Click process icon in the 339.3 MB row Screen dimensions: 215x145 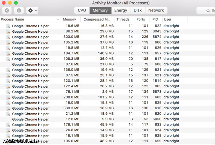(x=8, y=108)
